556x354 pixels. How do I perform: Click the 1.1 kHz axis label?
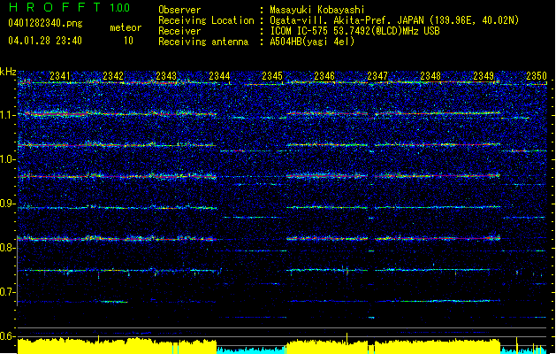pyautogui.click(x=8, y=115)
